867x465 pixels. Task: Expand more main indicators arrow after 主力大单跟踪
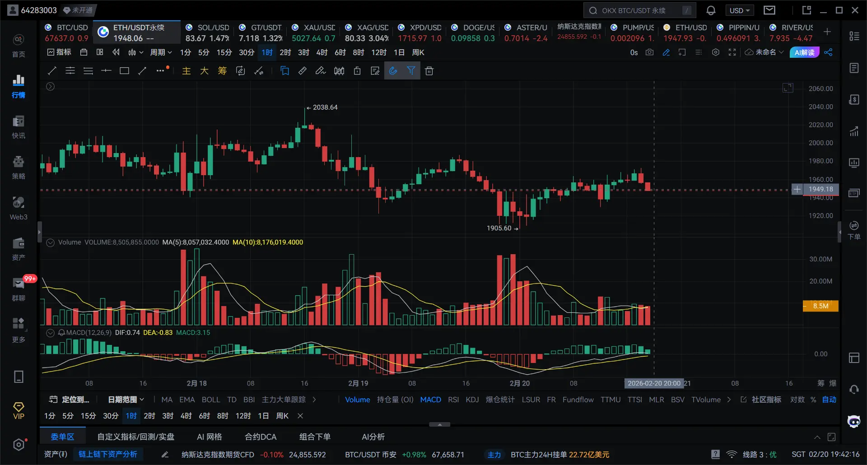point(314,400)
